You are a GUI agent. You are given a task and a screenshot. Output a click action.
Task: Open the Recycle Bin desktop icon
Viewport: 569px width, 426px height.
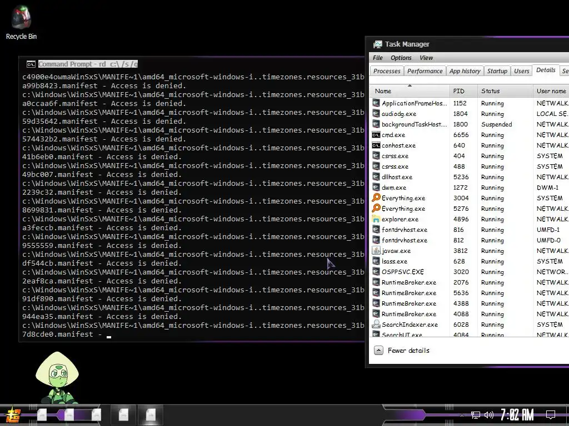(x=21, y=22)
